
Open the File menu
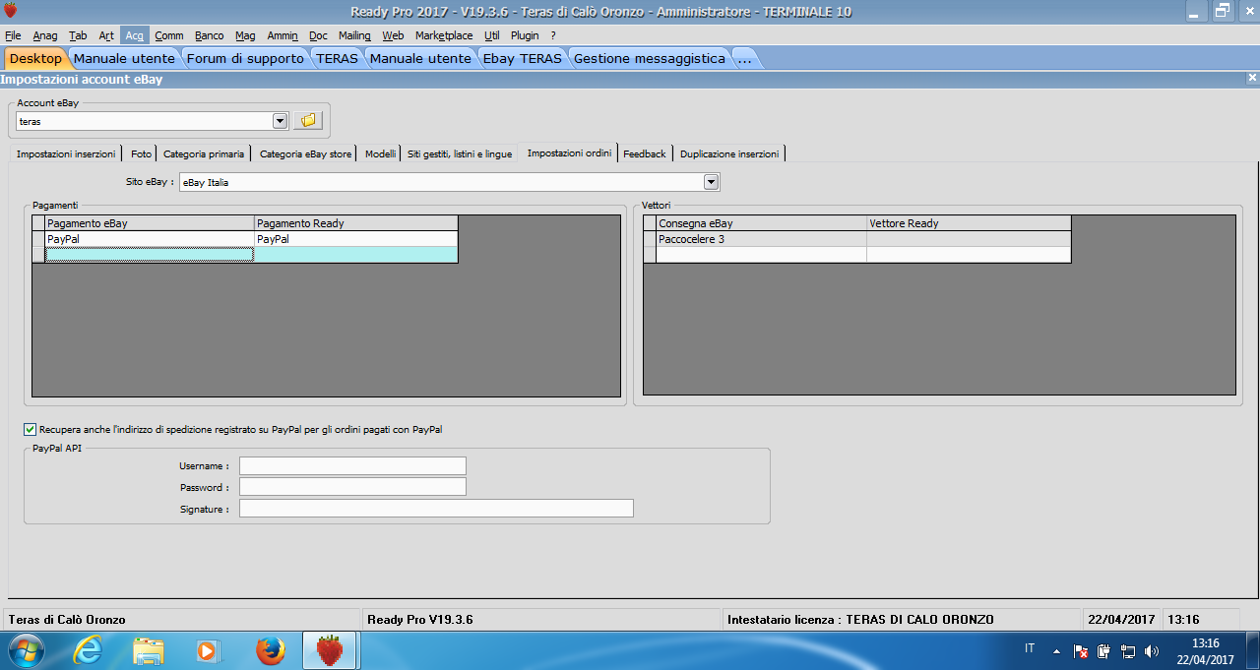click(x=13, y=35)
